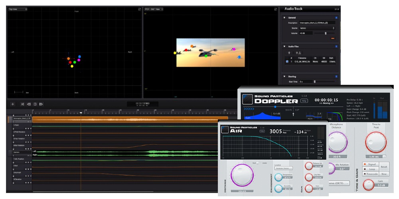Collapse the Audio Files section
Image resolution: width=399 pixels, height=199 pixels.
(x=284, y=47)
